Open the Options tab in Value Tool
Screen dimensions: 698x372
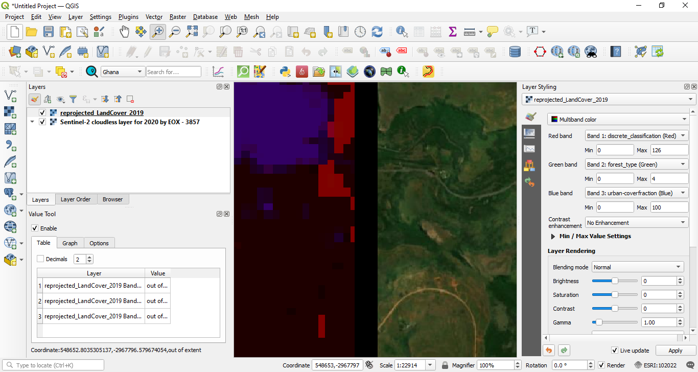pyautogui.click(x=99, y=243)
